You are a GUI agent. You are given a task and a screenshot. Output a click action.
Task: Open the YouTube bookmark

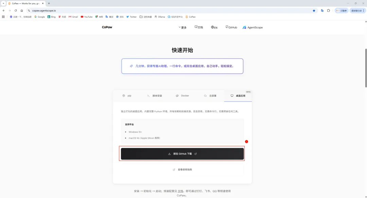click(87, 17)
